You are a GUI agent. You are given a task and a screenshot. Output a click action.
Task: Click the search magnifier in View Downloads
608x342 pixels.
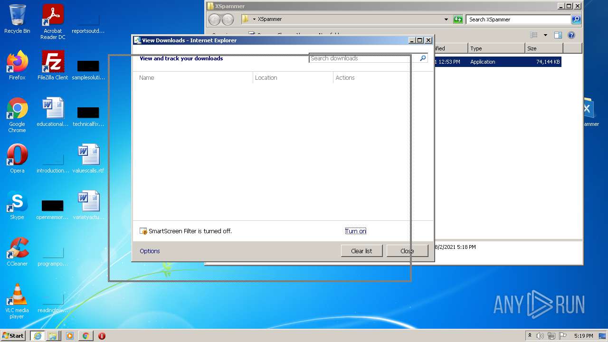point(423,58)
